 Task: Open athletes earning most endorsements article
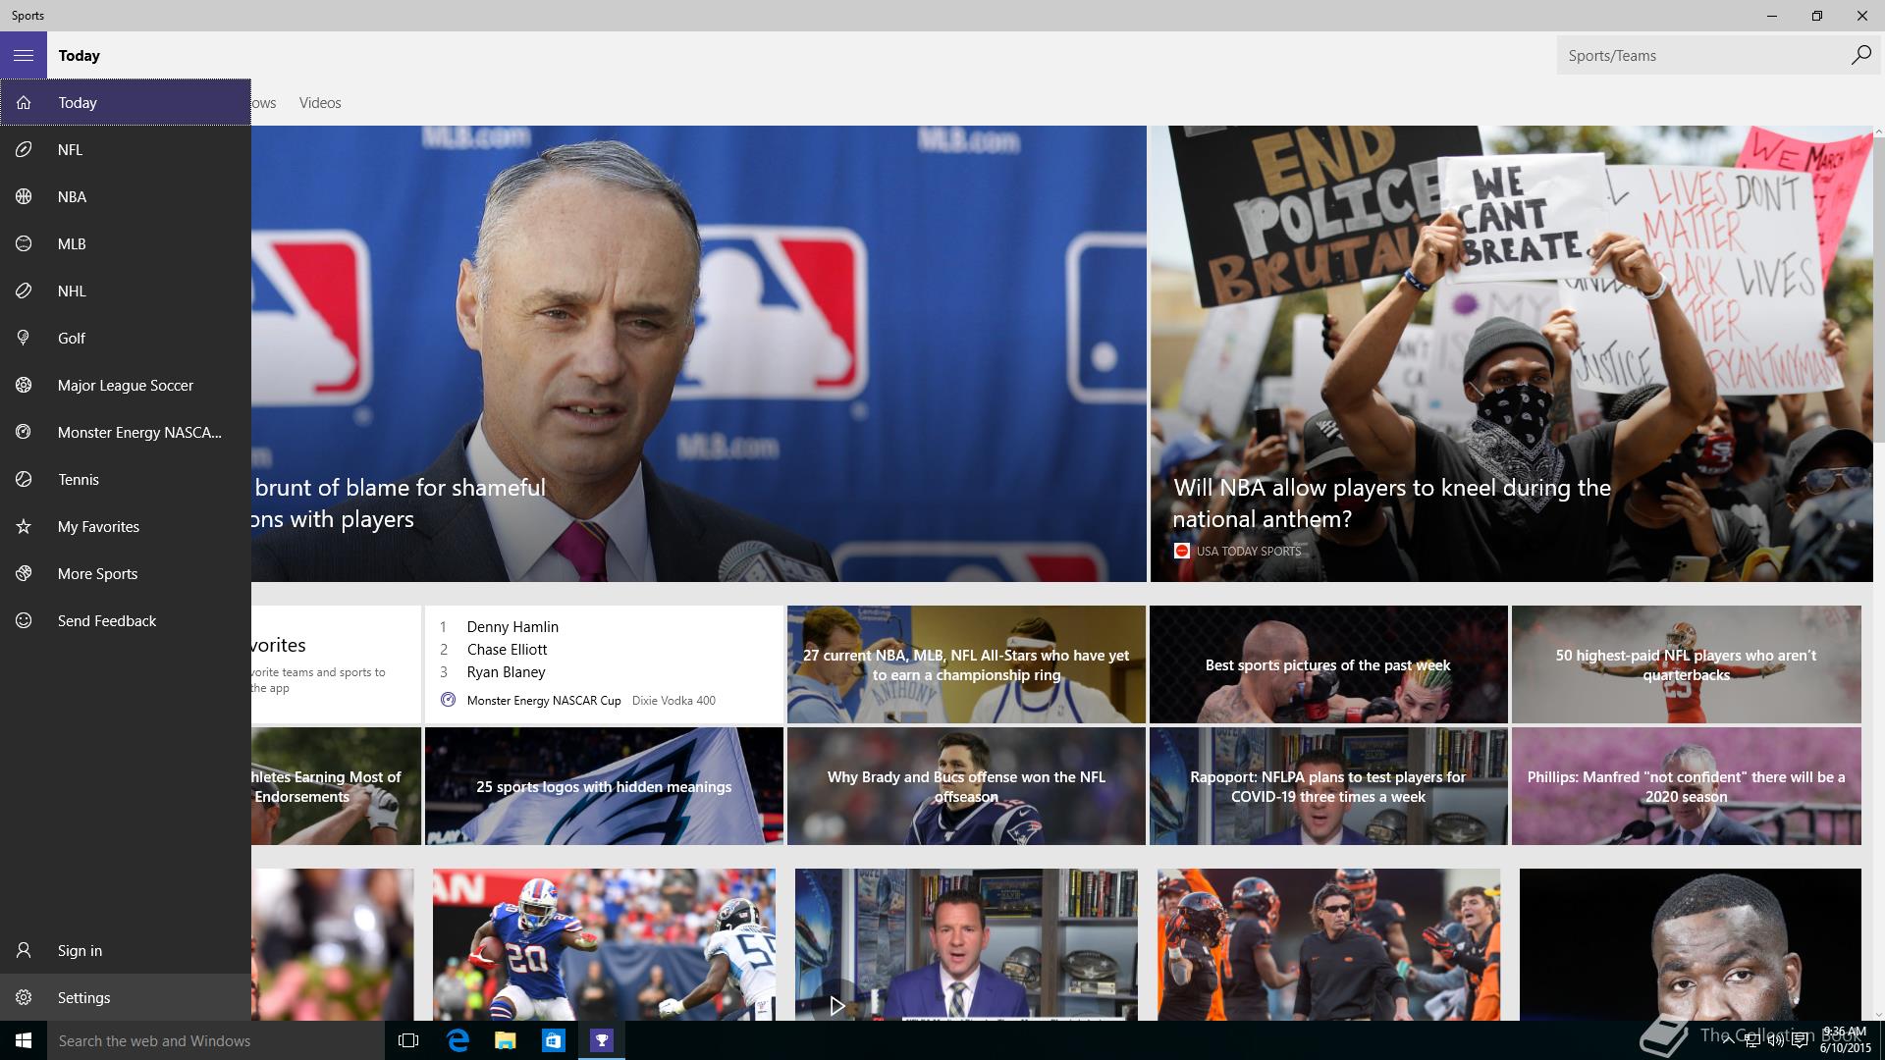[x=336, y=786]
